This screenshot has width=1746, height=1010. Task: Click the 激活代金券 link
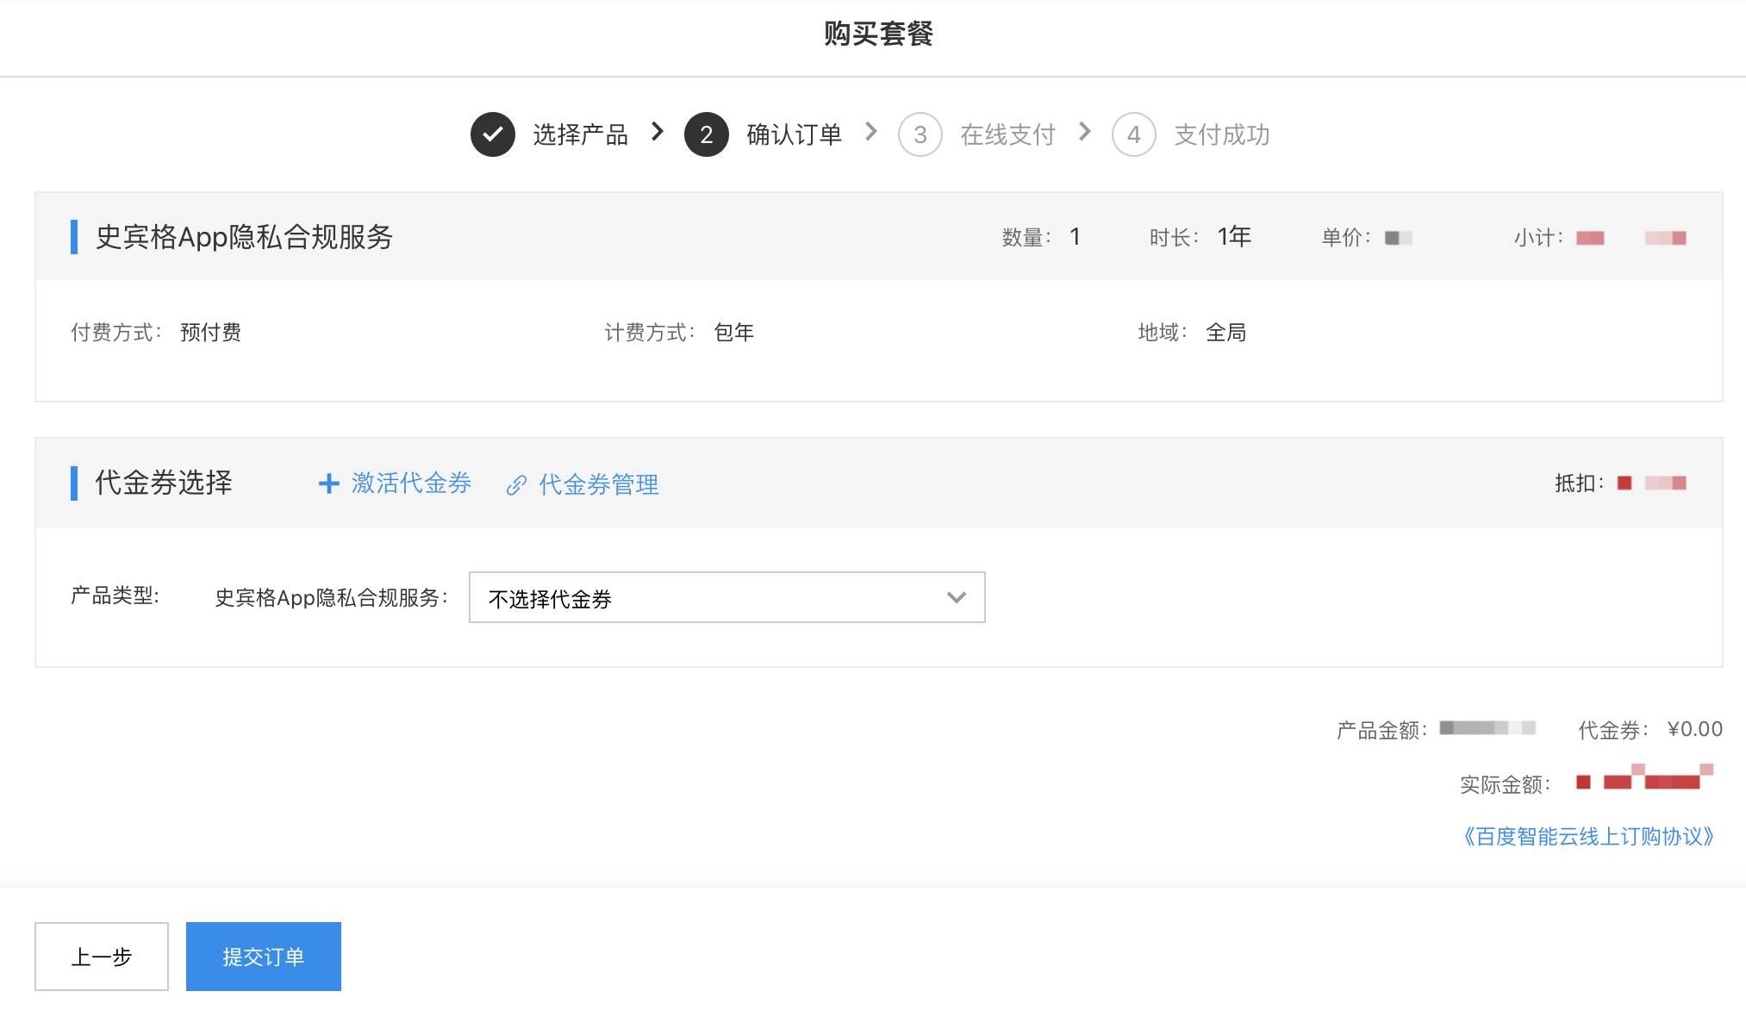tap(411, 483)
